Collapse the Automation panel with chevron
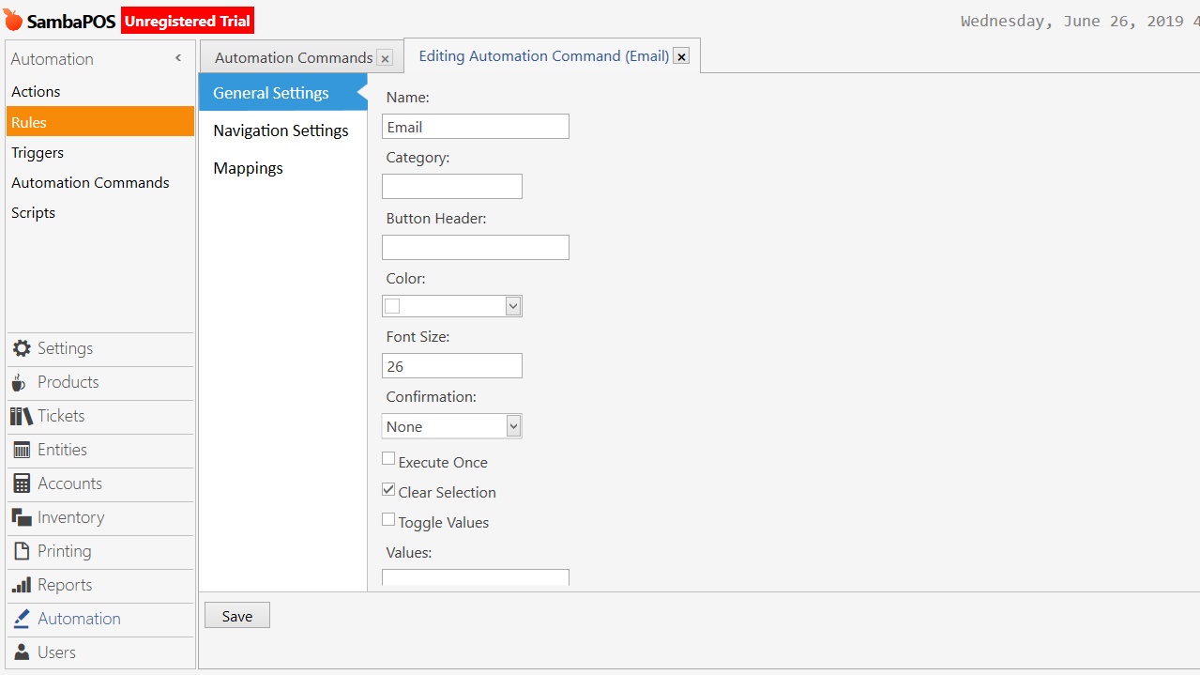 click(178, 58)
